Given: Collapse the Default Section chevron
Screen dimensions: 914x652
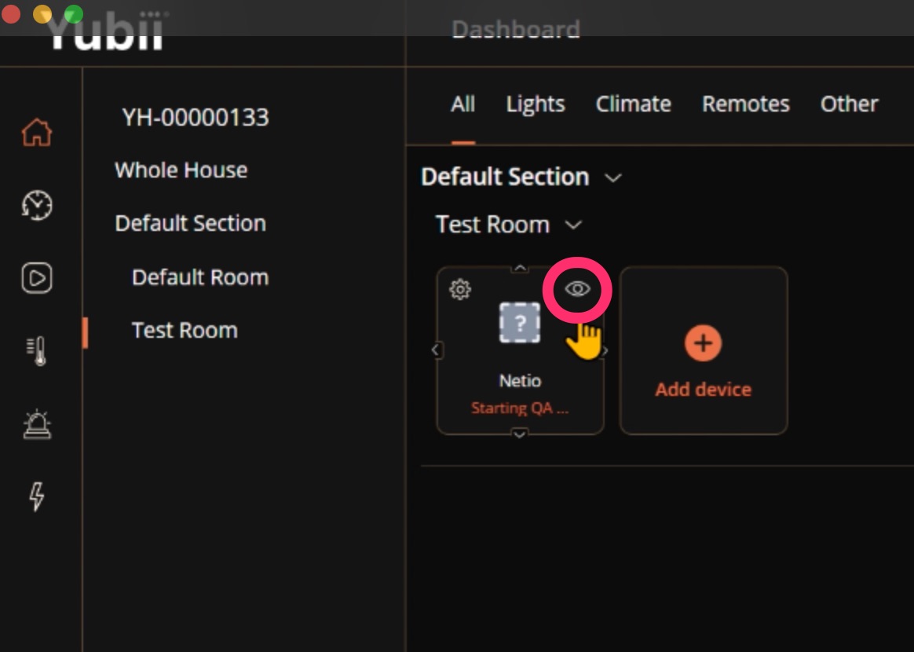Looking at the screenshot, I should point(613,178).
